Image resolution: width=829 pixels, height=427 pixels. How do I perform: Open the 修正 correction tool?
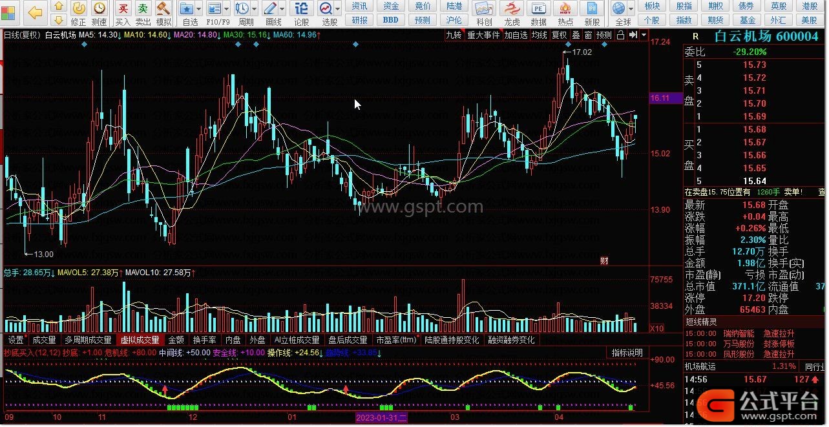point(79,13)
